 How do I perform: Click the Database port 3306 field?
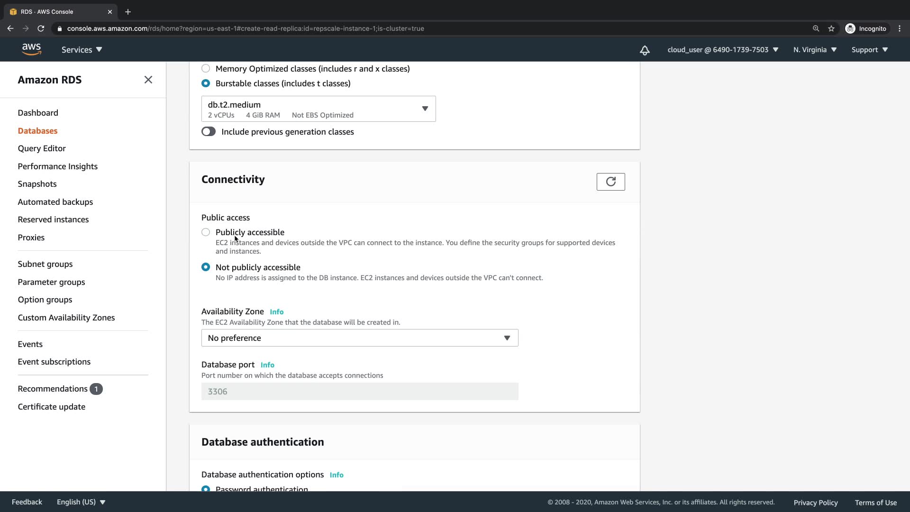click(x=360, y=392)
